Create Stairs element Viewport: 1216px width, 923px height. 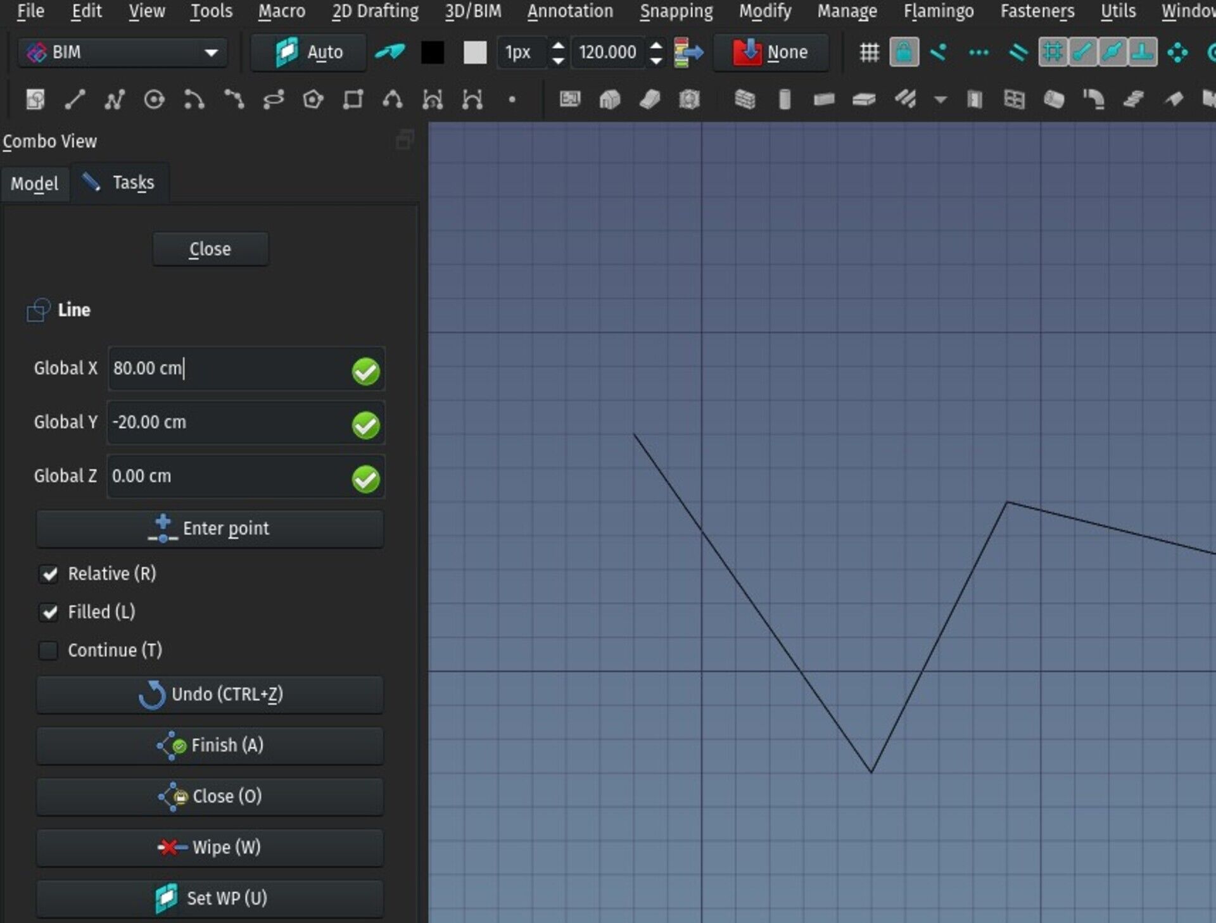tap(1134, 99)
